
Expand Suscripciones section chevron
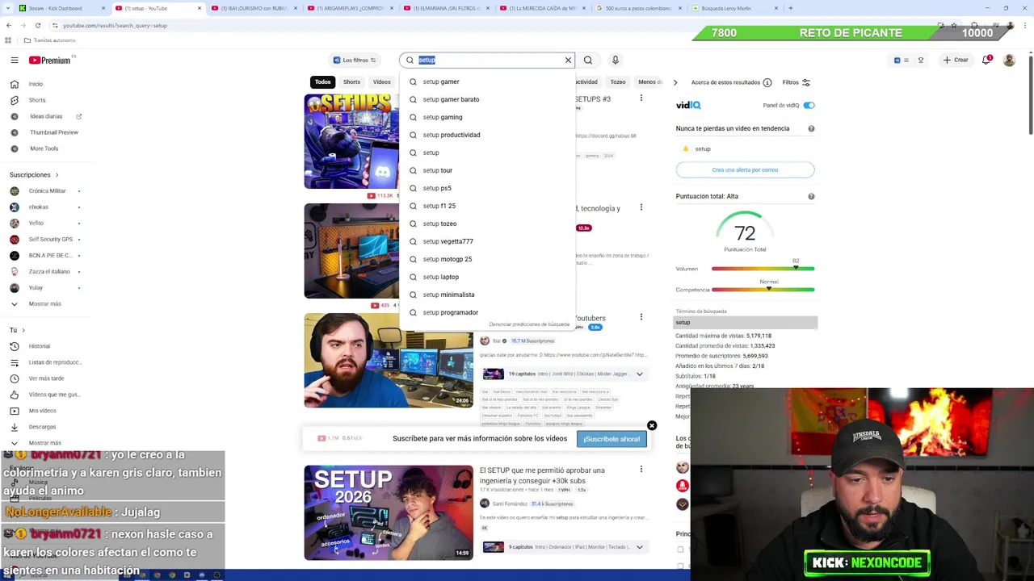pos(57,174)
